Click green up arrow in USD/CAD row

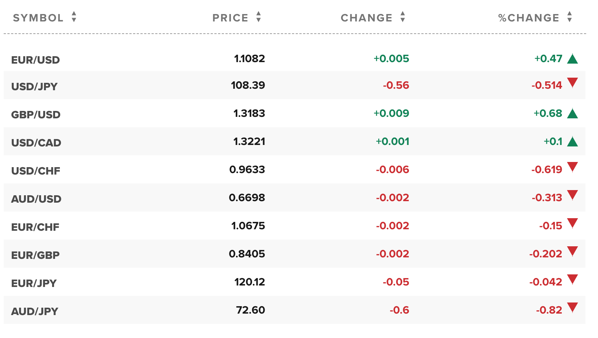tap(572, 141)
